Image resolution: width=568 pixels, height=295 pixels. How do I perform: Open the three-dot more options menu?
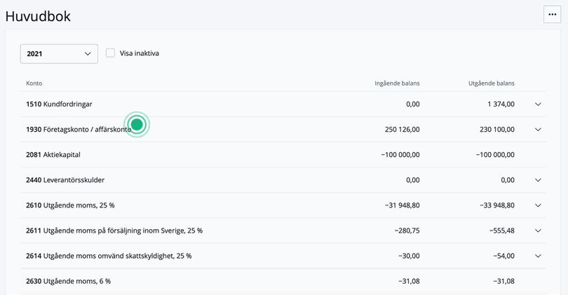[x=552, y=14]
